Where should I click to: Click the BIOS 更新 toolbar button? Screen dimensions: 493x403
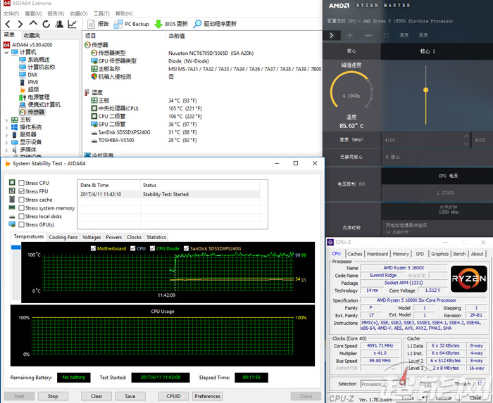[x=171, y=24]
